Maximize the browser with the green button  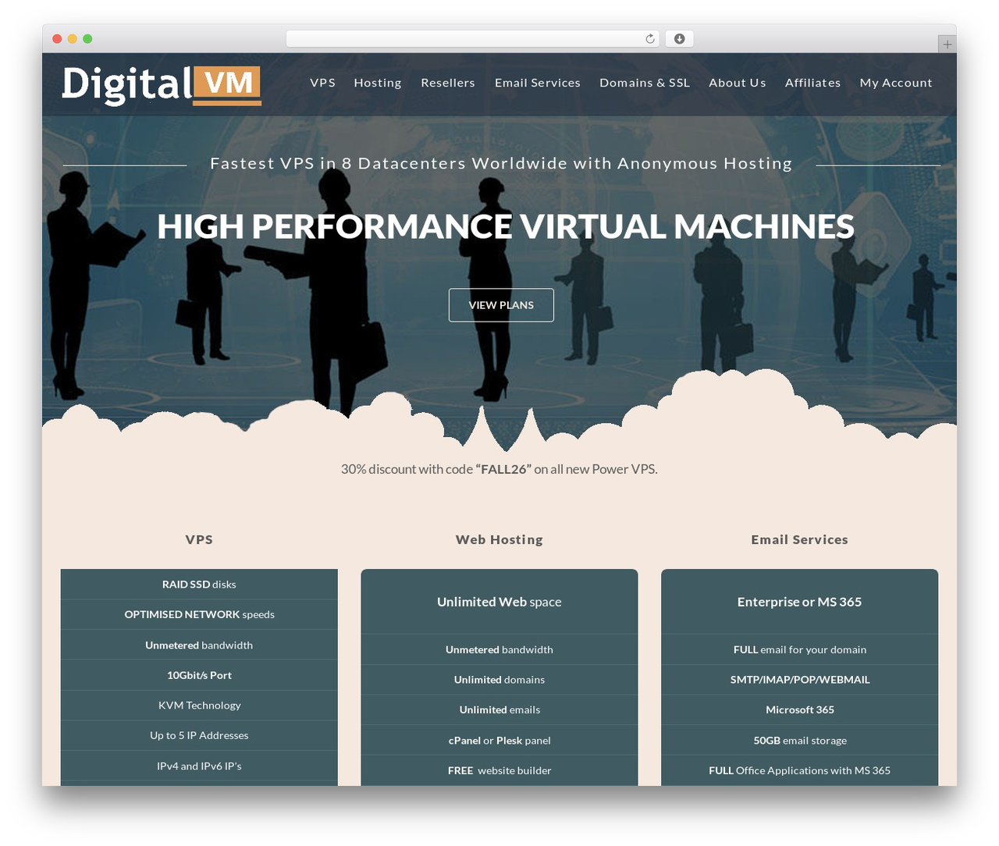87,39
